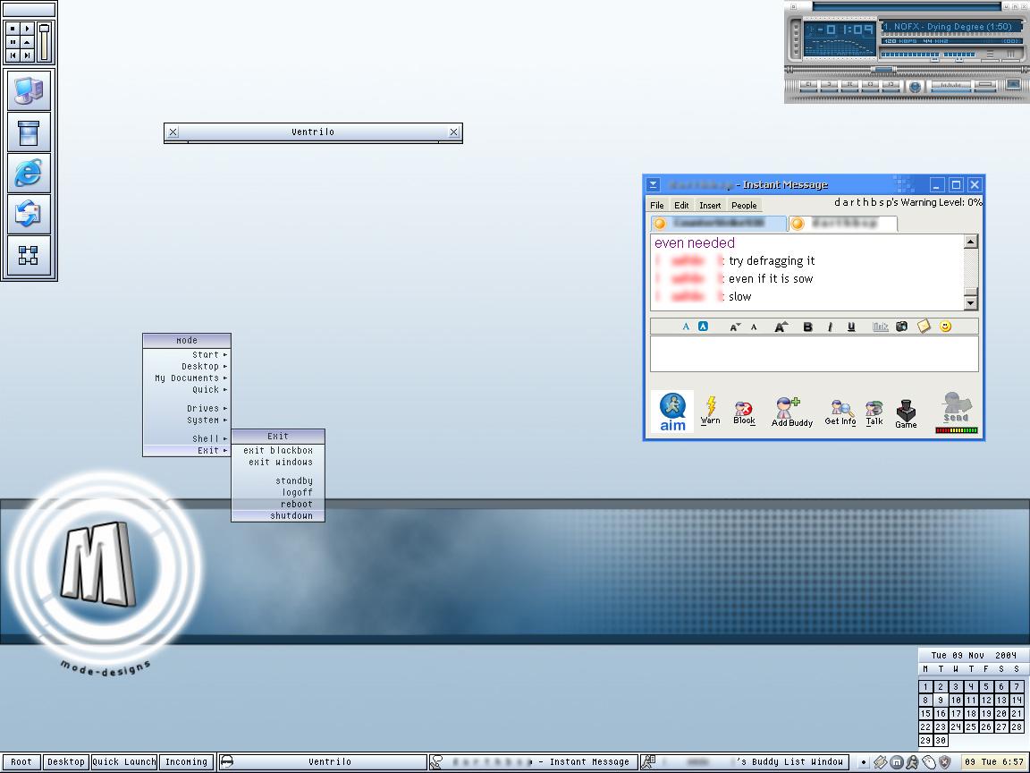Toggle italic formatting in AIM
1030x773 pixels.
pyautogui.click(x=830, y=327)
